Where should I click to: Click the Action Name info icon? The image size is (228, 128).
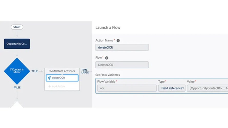tap(118, 40)
